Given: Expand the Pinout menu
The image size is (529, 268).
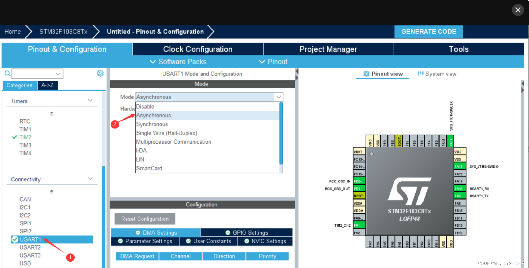Looking at the screenshot, I should 273,62.
